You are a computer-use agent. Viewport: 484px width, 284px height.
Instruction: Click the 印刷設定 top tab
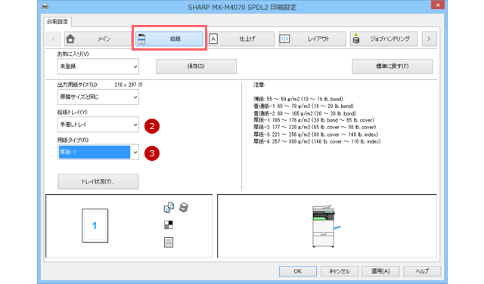pos(57,22)
